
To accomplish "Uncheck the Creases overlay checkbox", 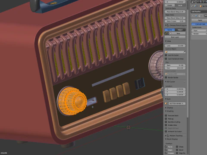I will tap(166, 153).
